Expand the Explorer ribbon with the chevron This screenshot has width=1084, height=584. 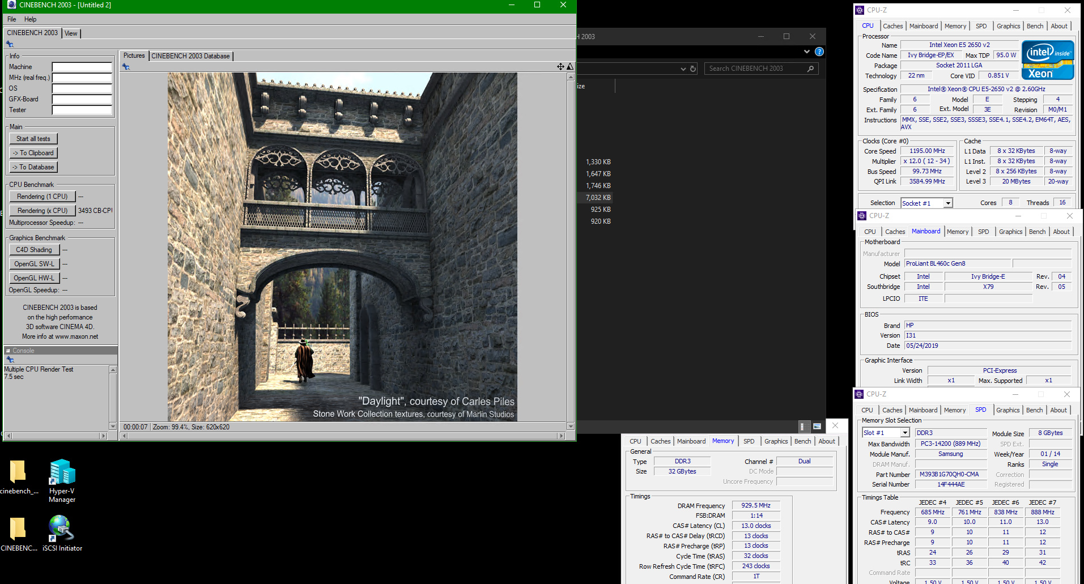[806, 52]
